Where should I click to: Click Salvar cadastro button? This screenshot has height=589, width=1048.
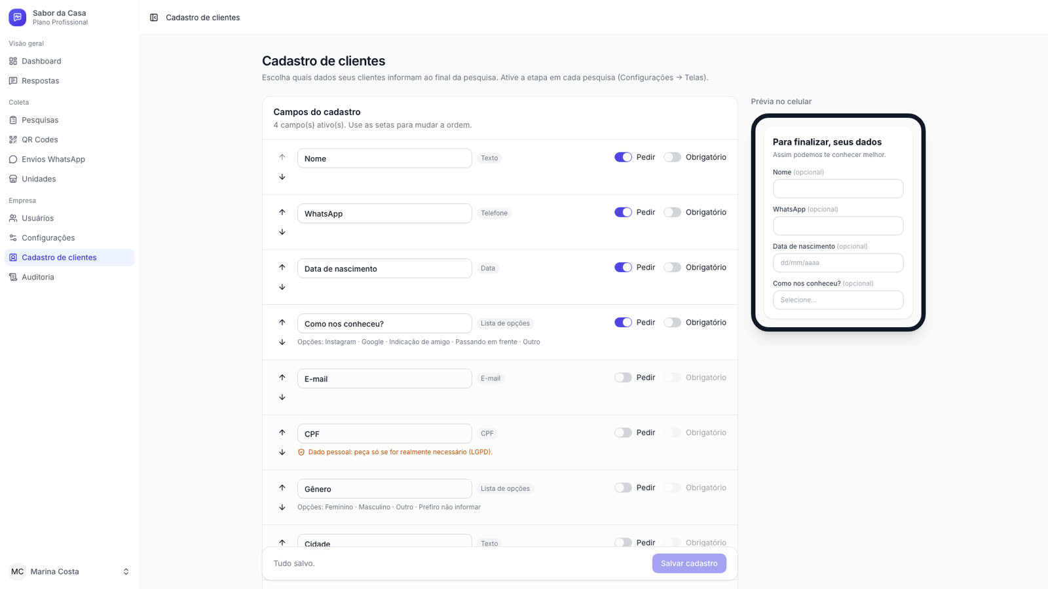tap(689, 563)
